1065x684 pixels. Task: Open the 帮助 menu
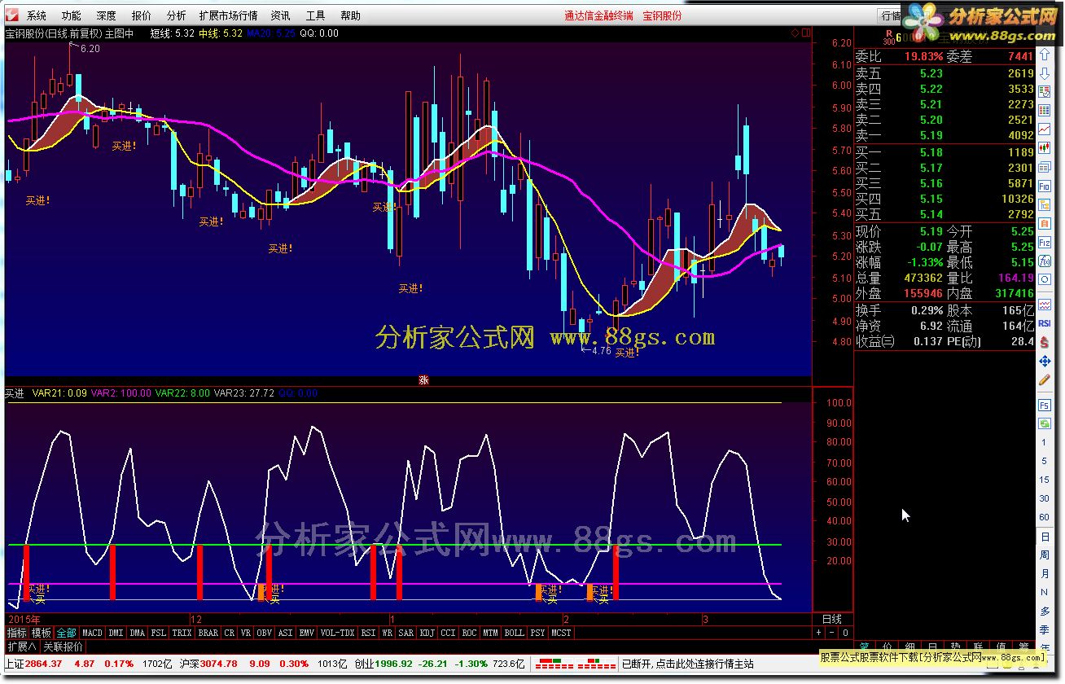(351, 15)
